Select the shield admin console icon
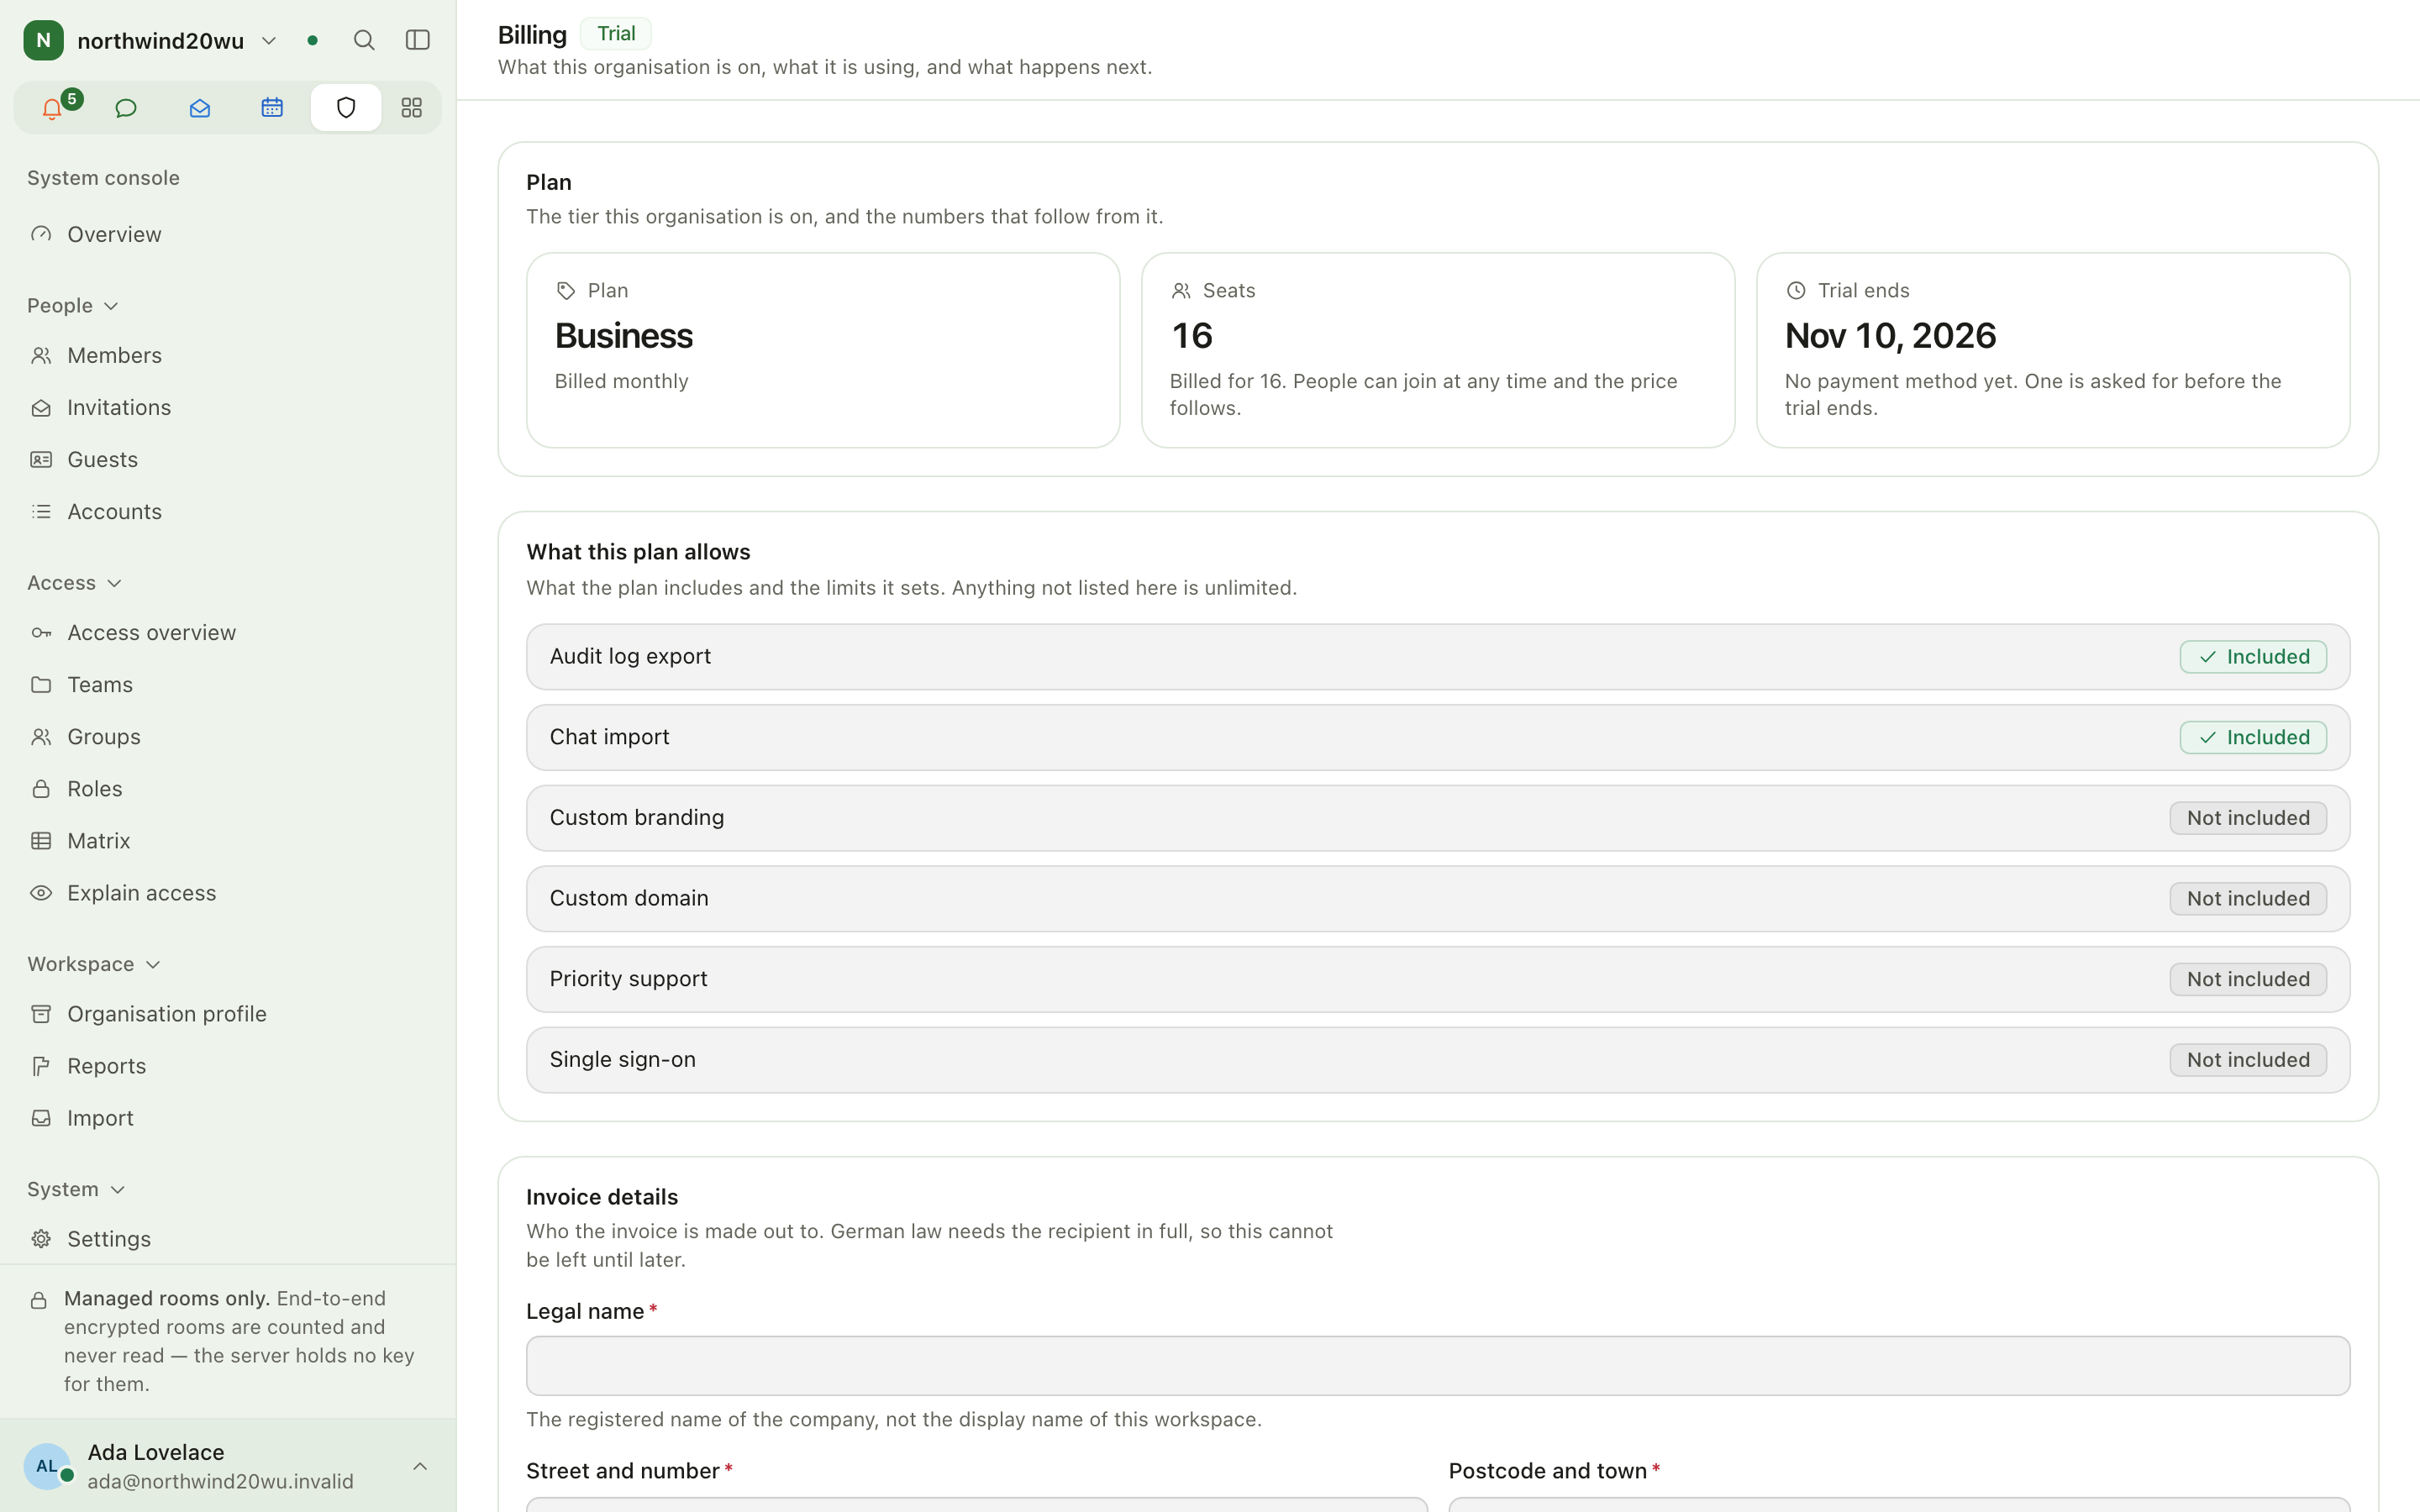Image resolution: width=2420 pixels, height=1512 pixels. (346, 108)
